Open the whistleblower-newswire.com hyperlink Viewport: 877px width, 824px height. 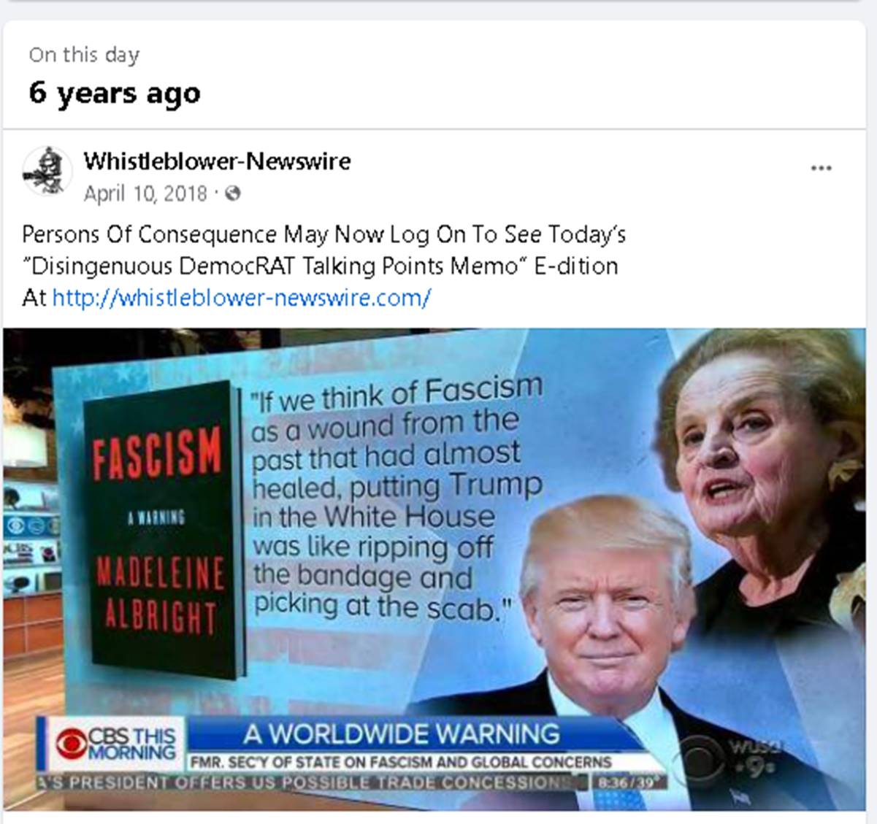point(242,298)
